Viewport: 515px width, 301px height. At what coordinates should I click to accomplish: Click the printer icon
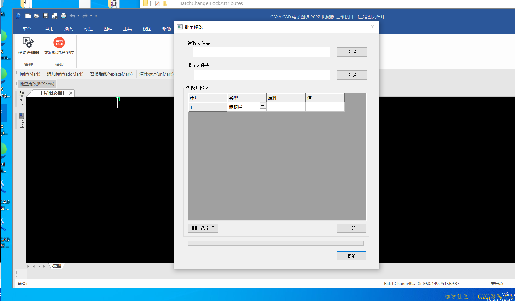(x=64, y=16)
